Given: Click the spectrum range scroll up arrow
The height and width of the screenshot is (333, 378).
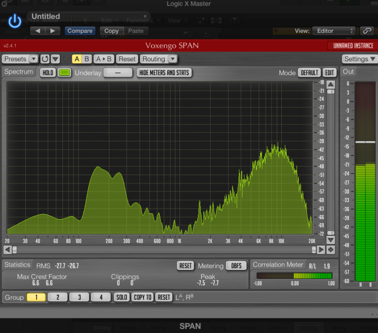Looking at the screenshot, I should [x=331, y=84].
